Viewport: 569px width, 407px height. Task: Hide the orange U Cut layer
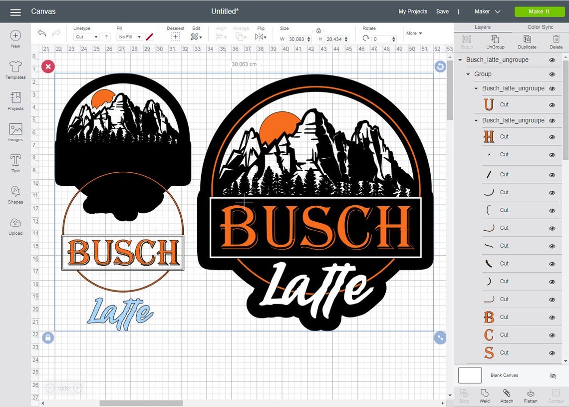[552, 105]
